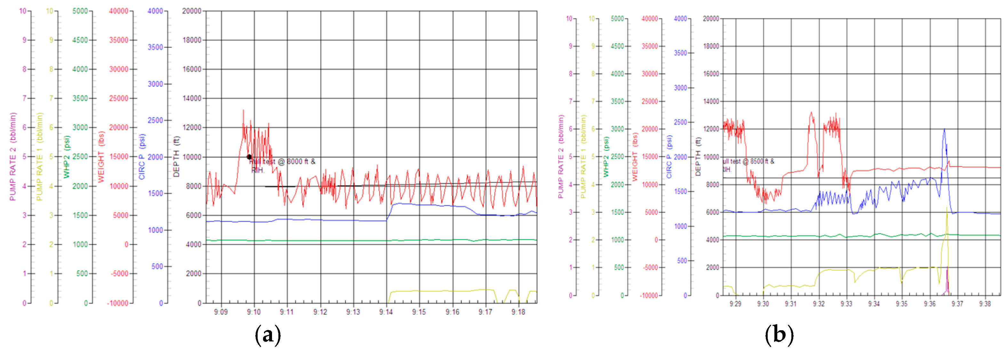Viewport: 1008px width, 352px height.
Task: Click CIRC P (psi) axis label in chart (a)
Action: click(142, 156)
